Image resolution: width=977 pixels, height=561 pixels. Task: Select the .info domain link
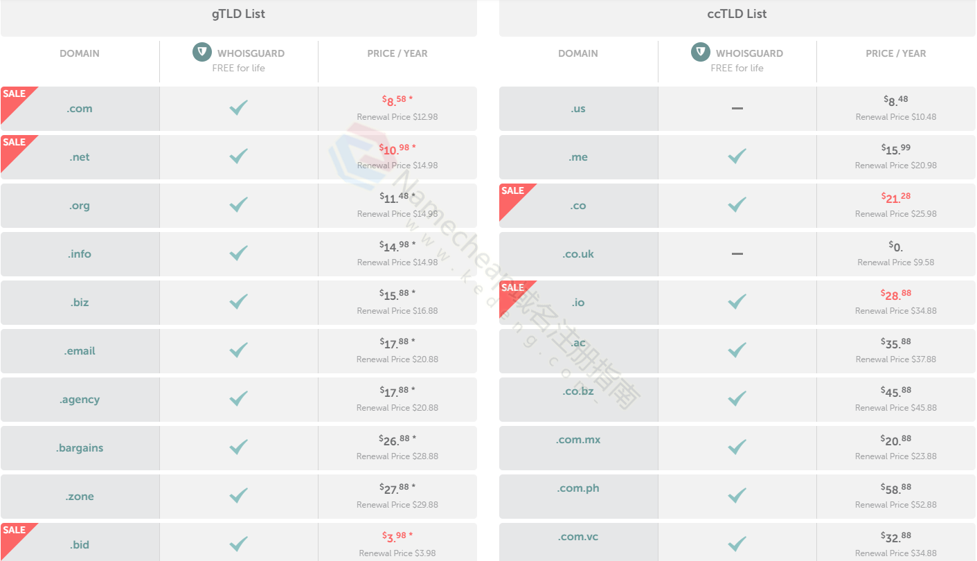pyautogui.click(x=80, y=254)
